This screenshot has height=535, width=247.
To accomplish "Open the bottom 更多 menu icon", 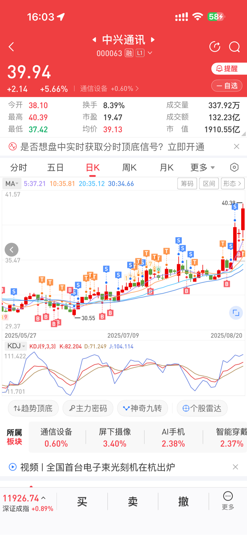I will pos(228,501).
